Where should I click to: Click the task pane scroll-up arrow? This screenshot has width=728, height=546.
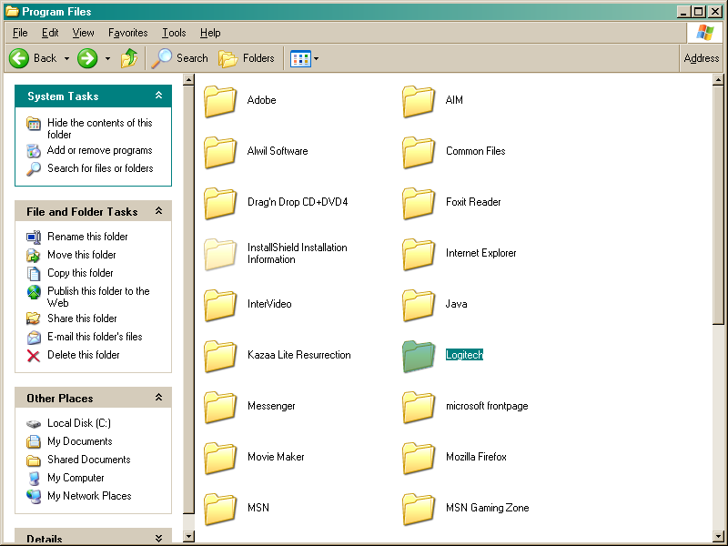tap(188, 80)
